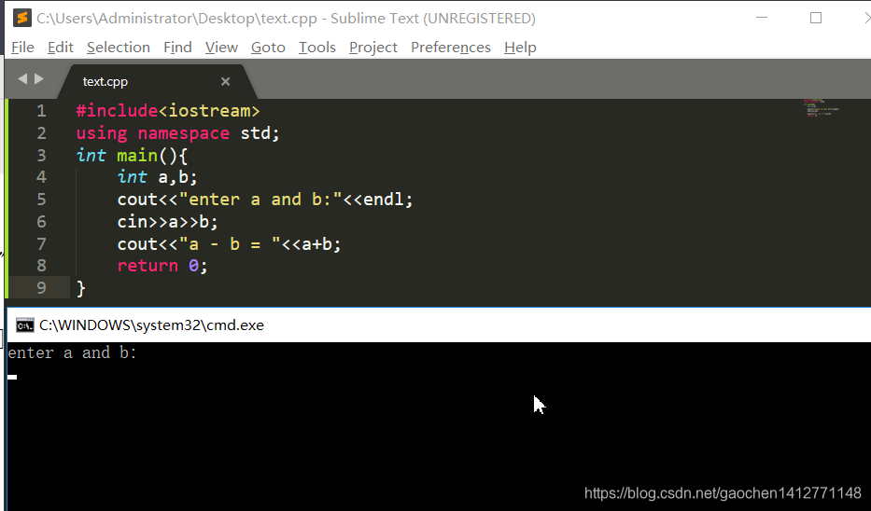Open the Project menu
This screenshot has width=871, height=511.
pyautogui.click(x=373, y=48)
